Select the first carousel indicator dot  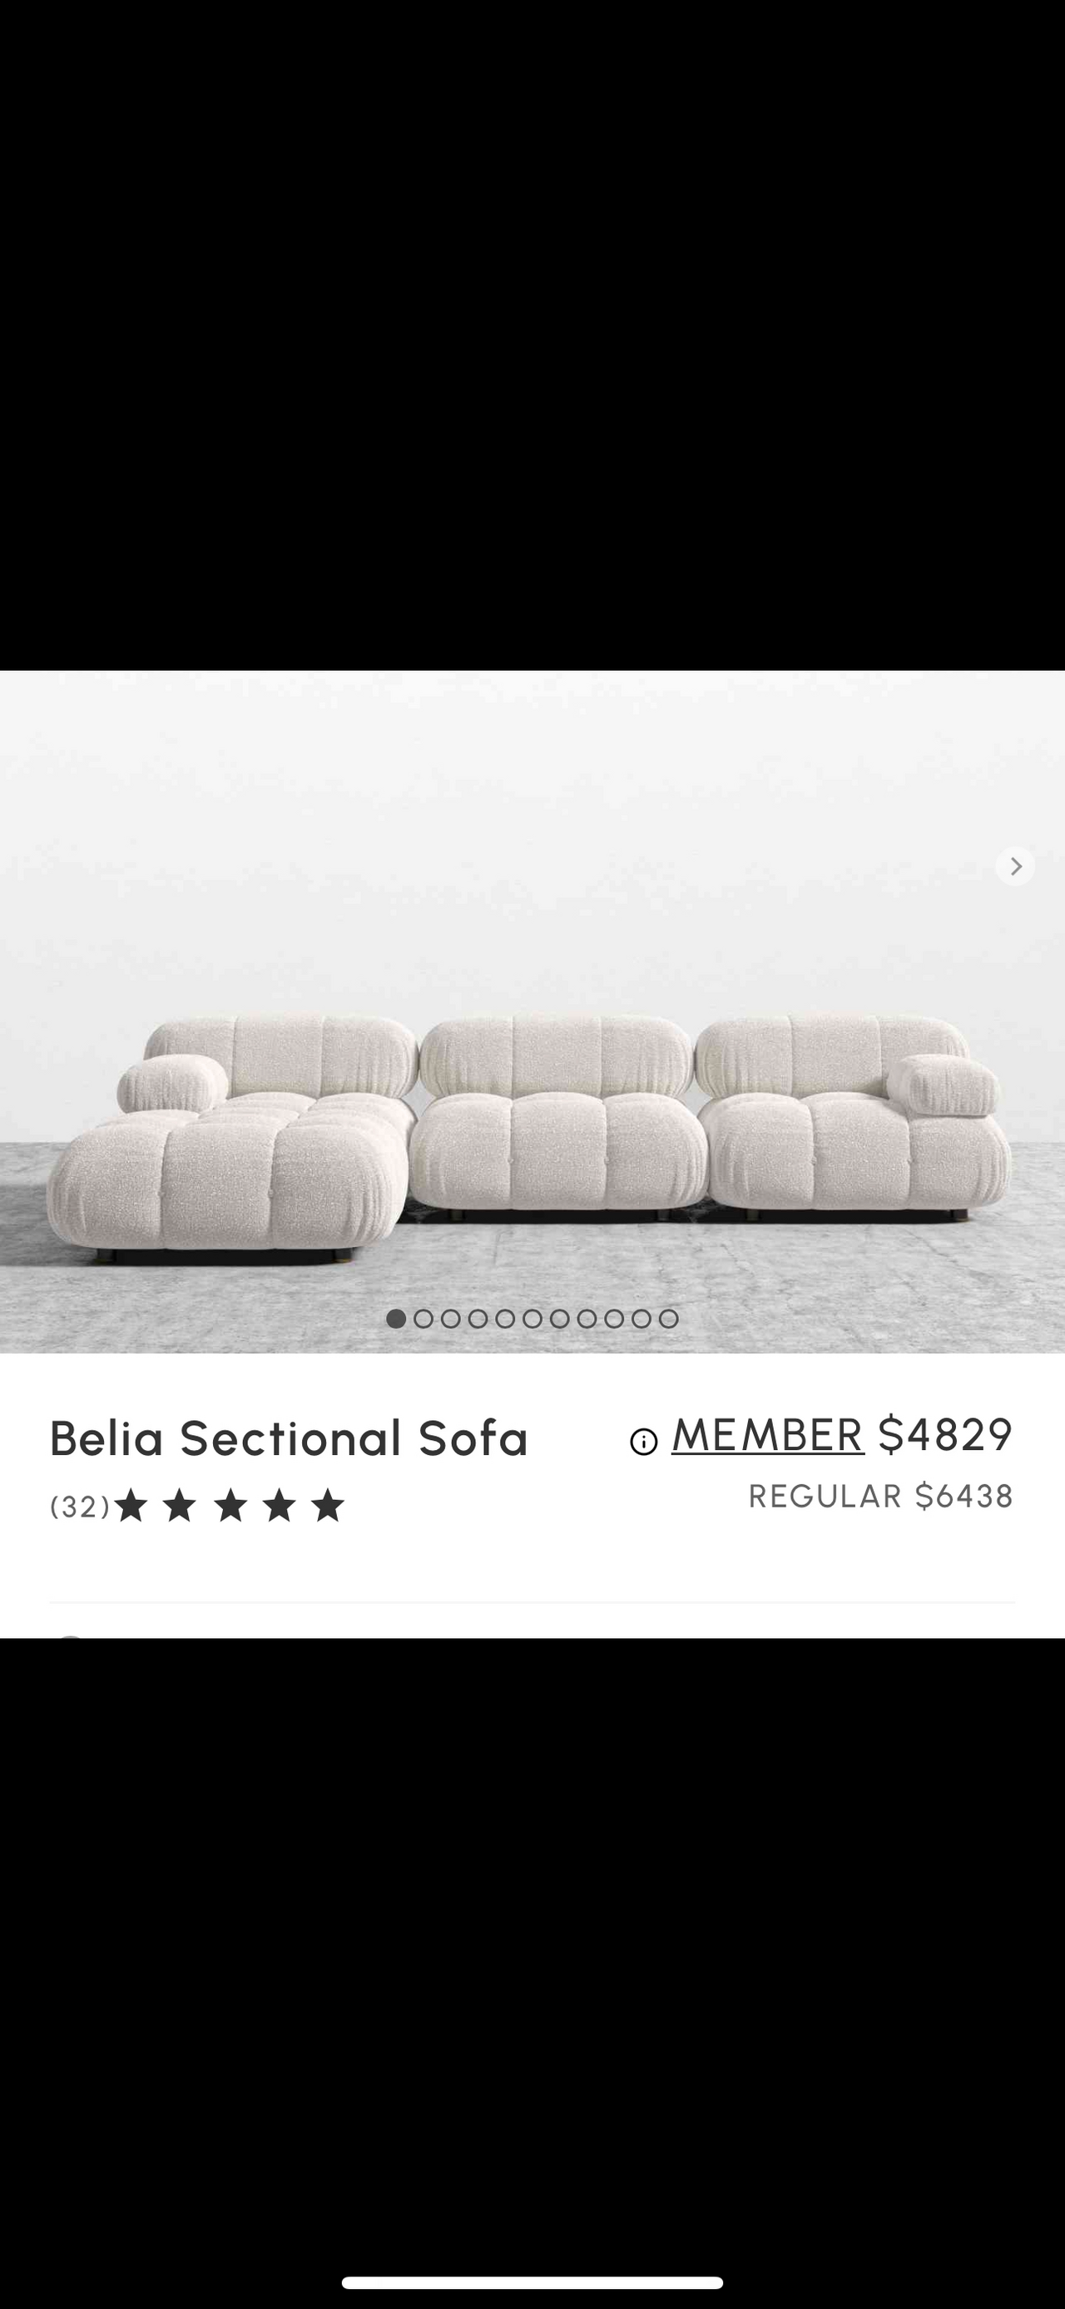coord(396,1318)
